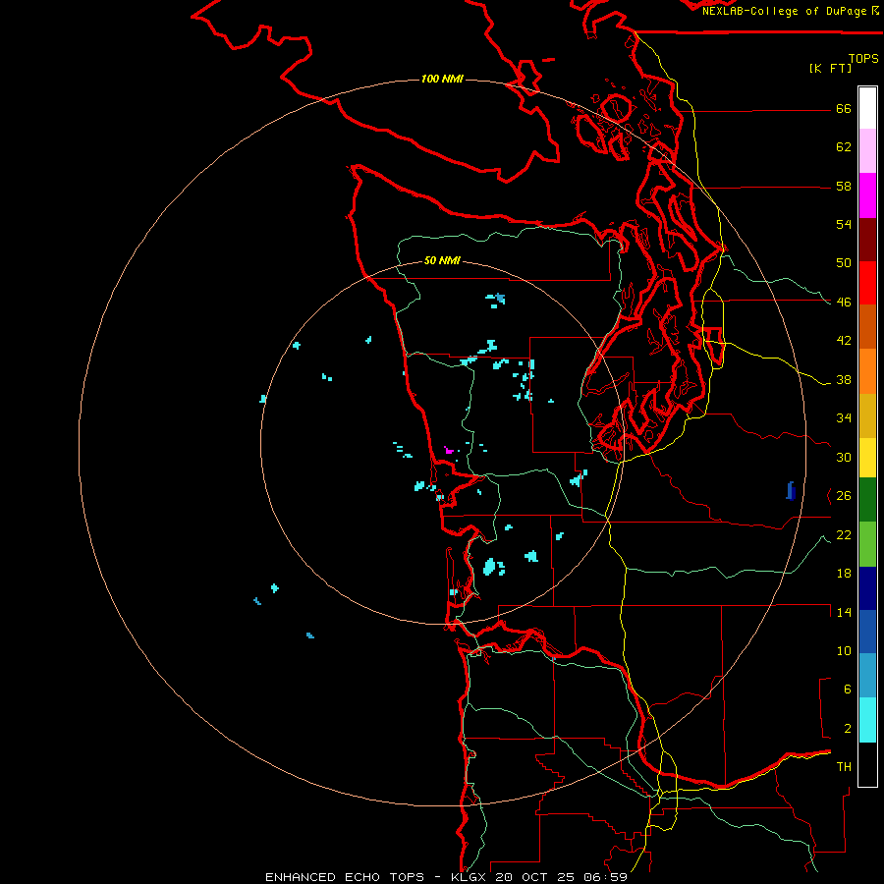Viewport: 884px width, 884px height.
Task: Click the magenta swatch in the color legend
Action: 867,195
